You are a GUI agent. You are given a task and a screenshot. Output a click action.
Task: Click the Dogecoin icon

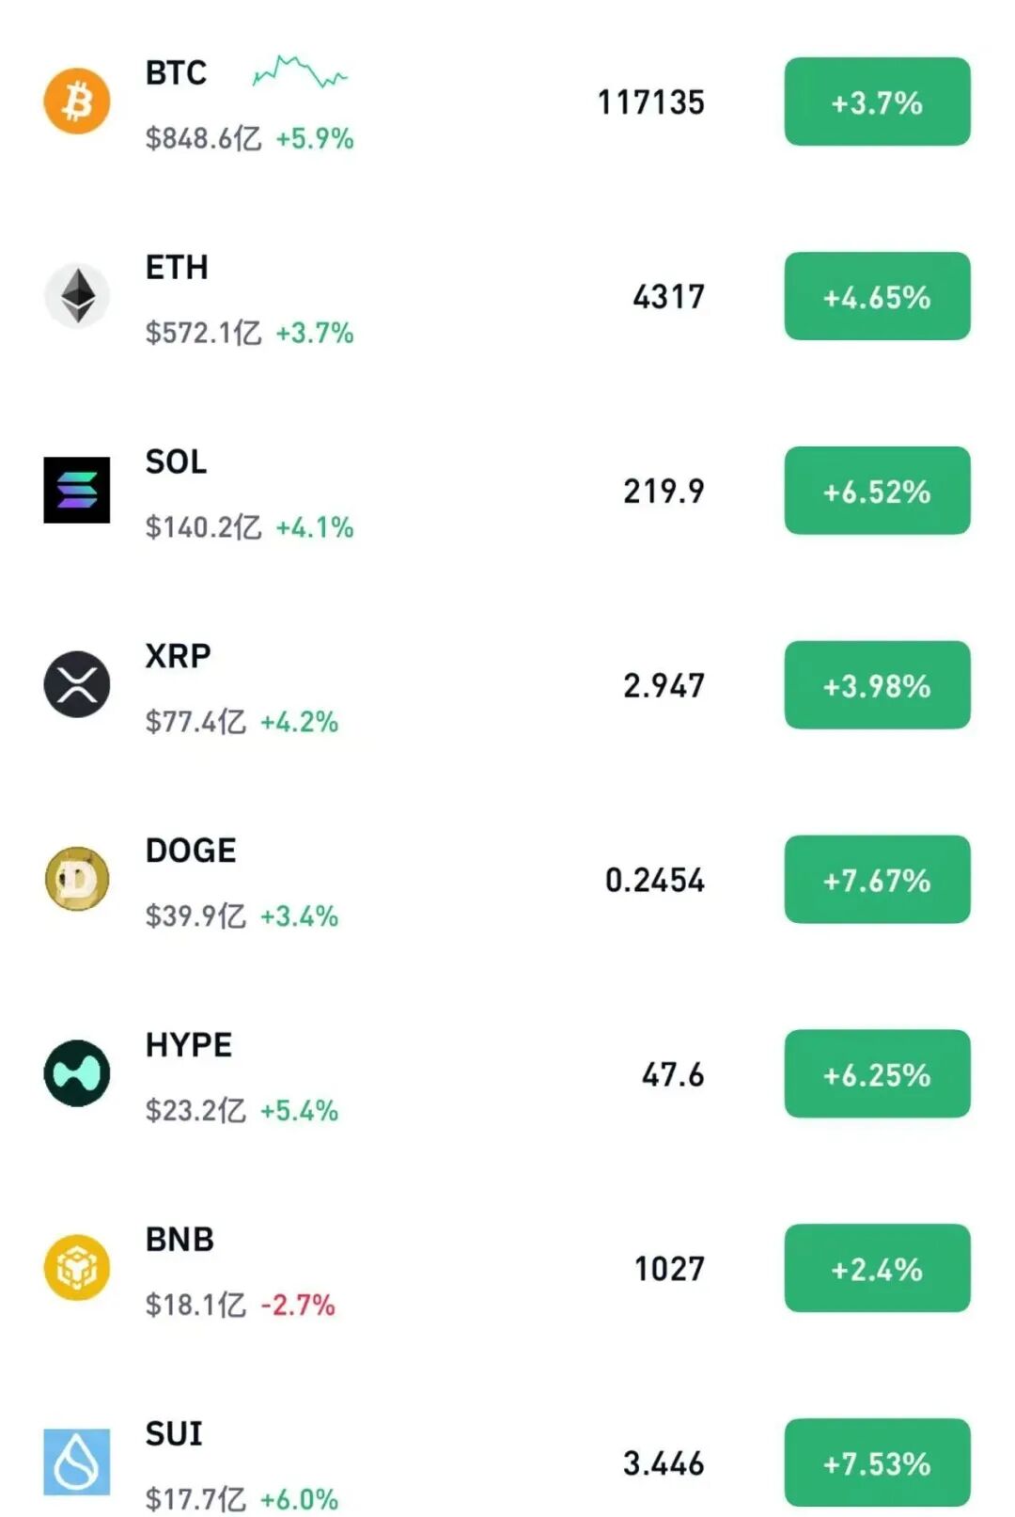[77, 879]
